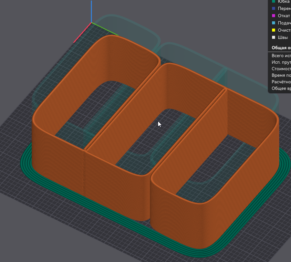Click the Общее вр total time row

tap(281, 88)
